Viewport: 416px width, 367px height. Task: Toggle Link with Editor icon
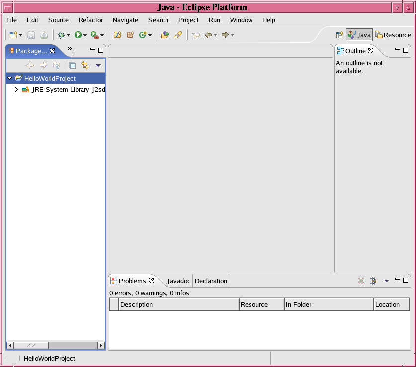coord(85,65)
